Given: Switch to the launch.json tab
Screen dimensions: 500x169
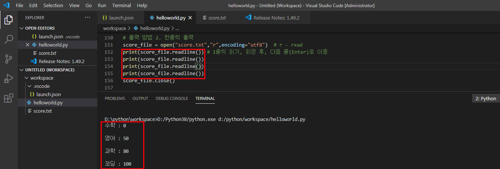Looking at the screenshot, I should pos(121,18).
